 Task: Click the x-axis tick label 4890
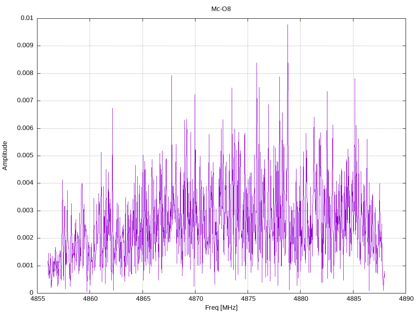[406, 299]
